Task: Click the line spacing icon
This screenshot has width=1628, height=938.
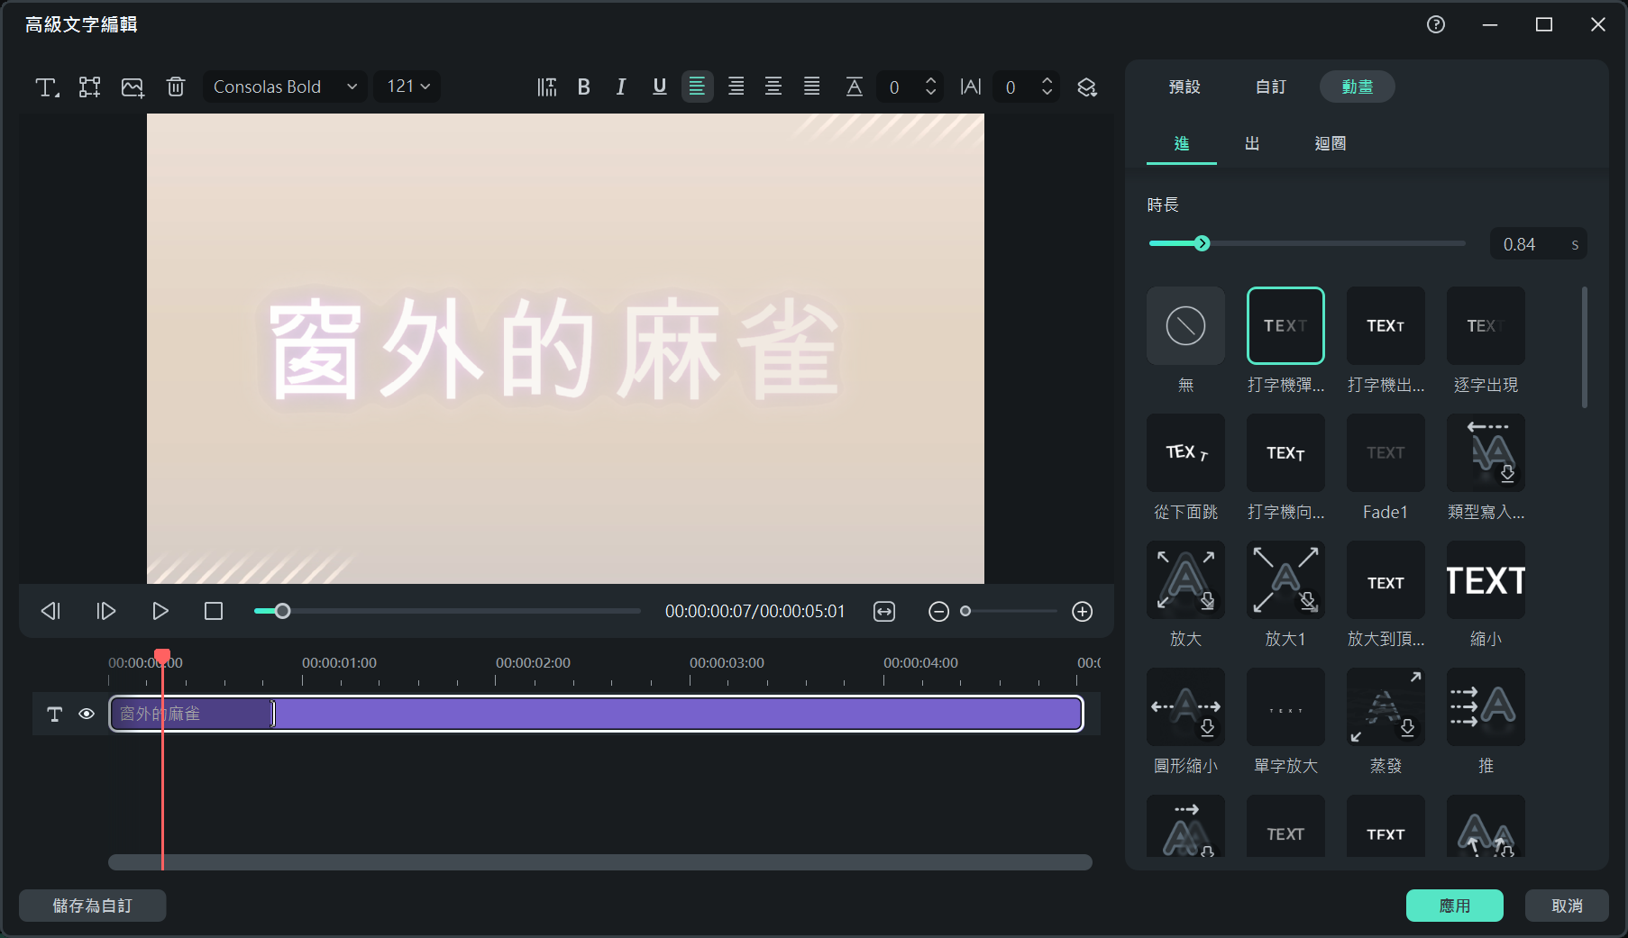Action: 855,87
